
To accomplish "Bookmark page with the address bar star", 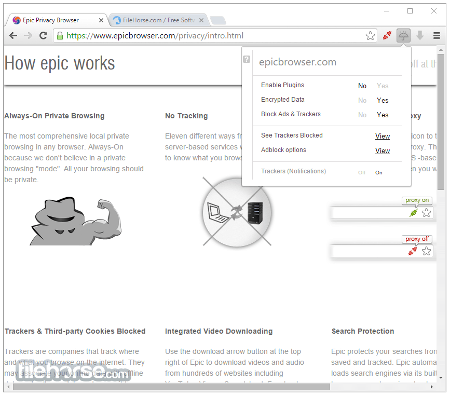I will 370,36.
